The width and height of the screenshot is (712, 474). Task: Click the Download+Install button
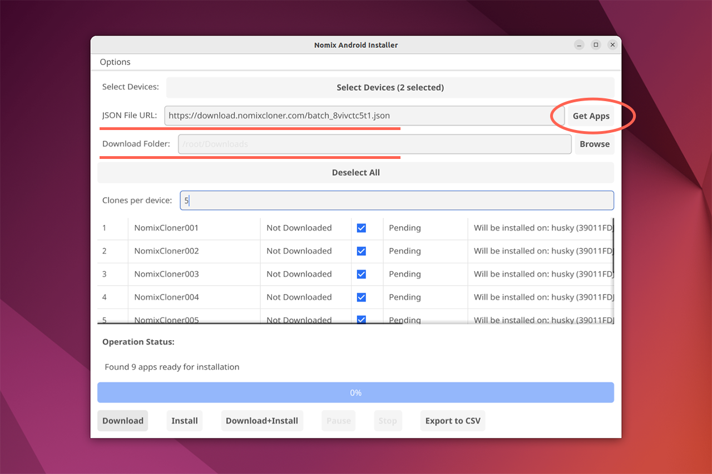[x=262, y=421]
